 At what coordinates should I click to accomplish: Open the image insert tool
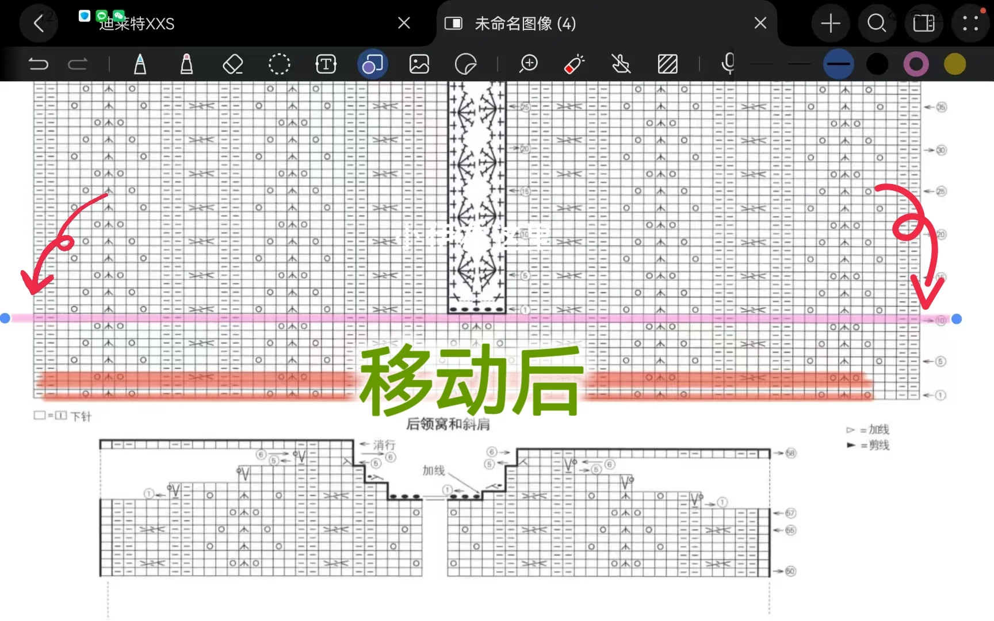pyautogui.click(x=419, y=64)
